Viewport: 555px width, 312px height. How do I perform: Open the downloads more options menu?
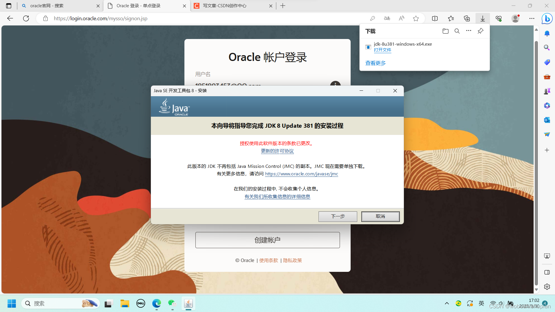pyautogui.click(x=468, y=31)
